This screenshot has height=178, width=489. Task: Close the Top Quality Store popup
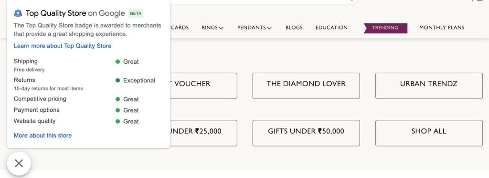click(x=19, y=163)
